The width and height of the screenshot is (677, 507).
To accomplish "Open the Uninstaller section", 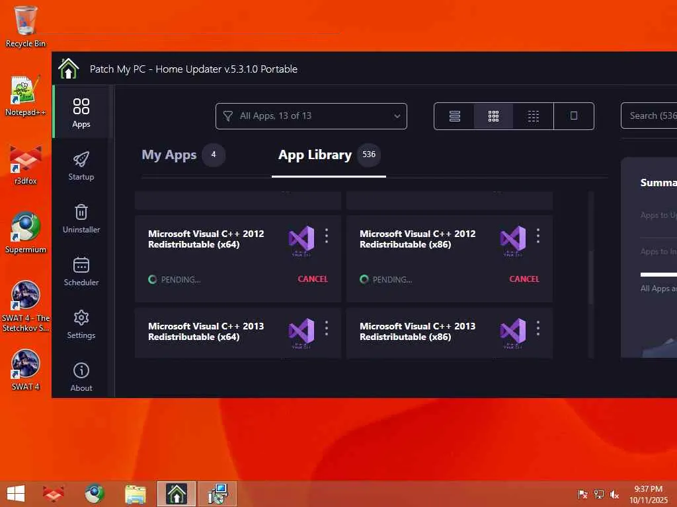I will [81, 219].
